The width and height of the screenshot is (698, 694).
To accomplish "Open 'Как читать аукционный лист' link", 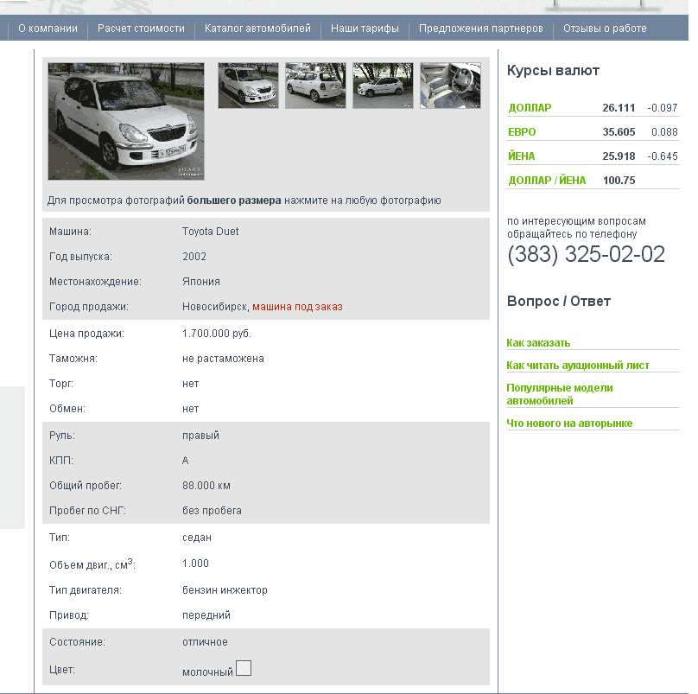I will click(x=578, y=366).
